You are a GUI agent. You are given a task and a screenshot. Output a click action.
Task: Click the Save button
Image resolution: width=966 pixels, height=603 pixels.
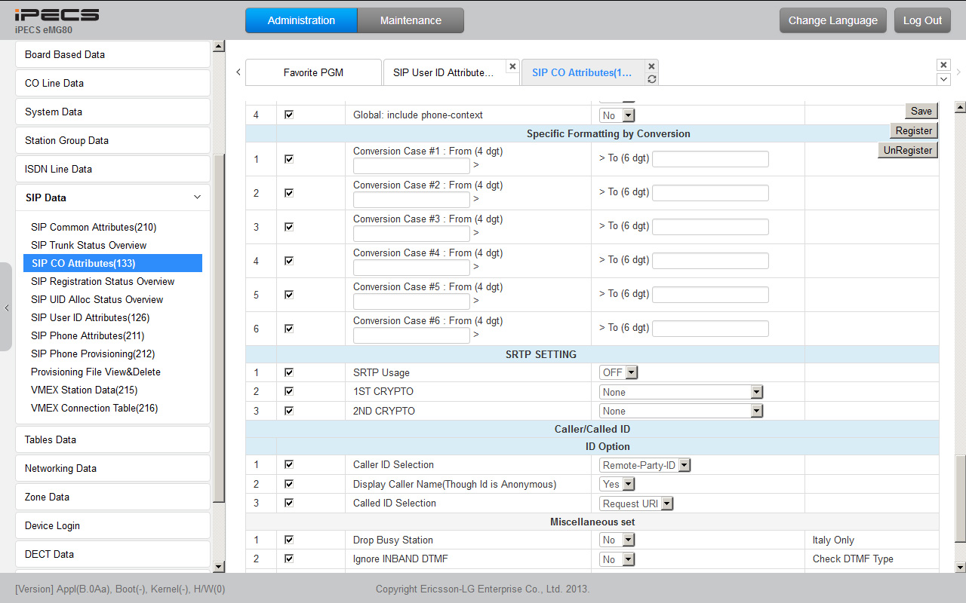pos(921,111)
